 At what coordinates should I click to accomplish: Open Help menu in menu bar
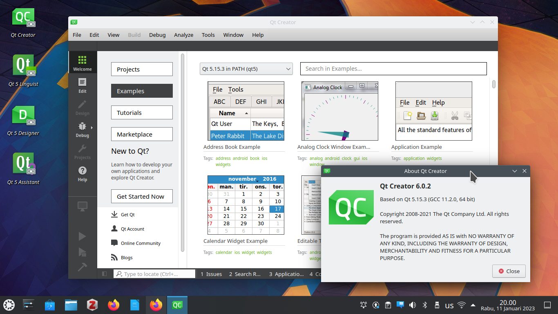[x=258, y=35]
